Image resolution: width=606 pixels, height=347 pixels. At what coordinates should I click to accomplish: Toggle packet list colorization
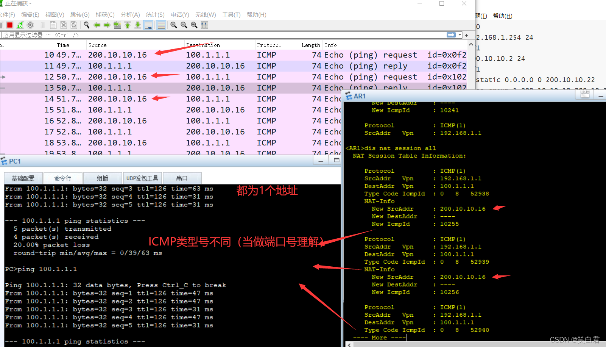161,25
